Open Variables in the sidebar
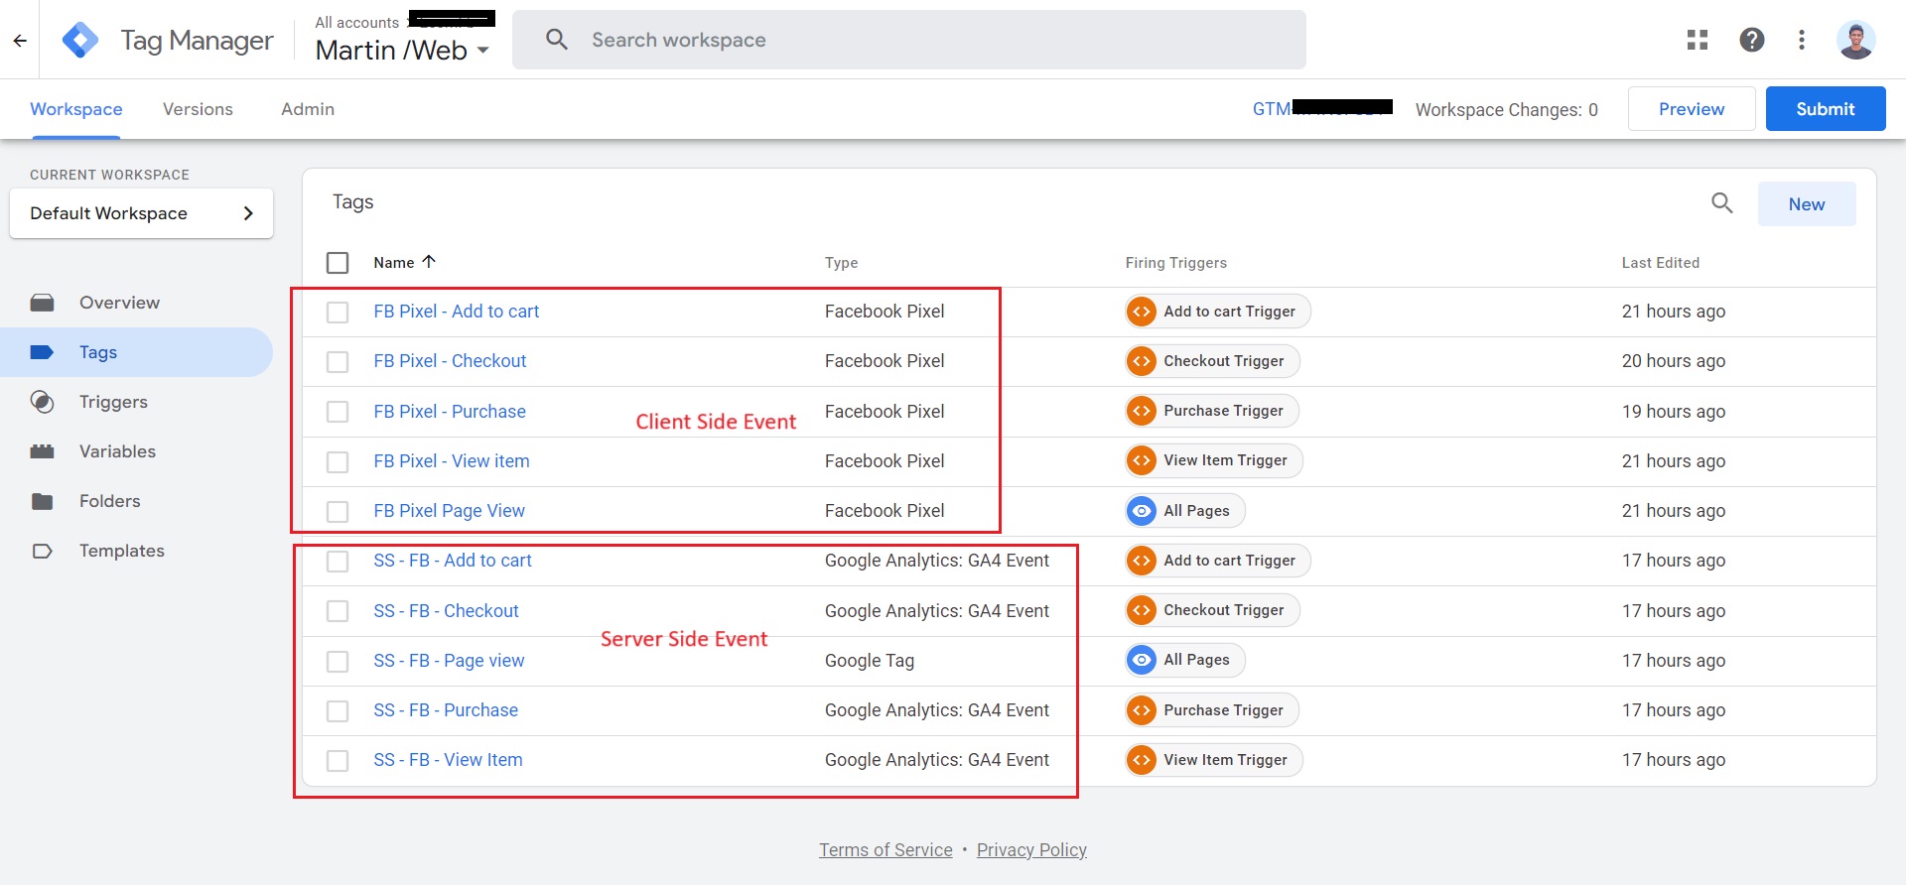 (x=117, y=451)
